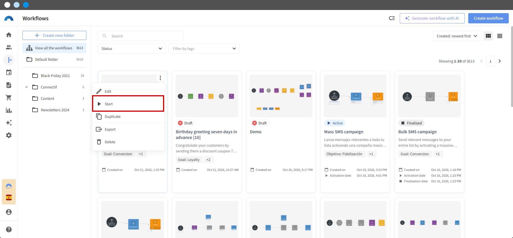
Task: Click page number 1 in pagination
Action: 490,61
